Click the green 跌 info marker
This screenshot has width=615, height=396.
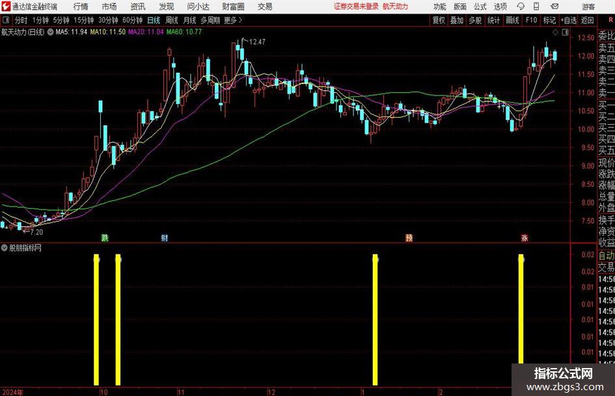105,237
